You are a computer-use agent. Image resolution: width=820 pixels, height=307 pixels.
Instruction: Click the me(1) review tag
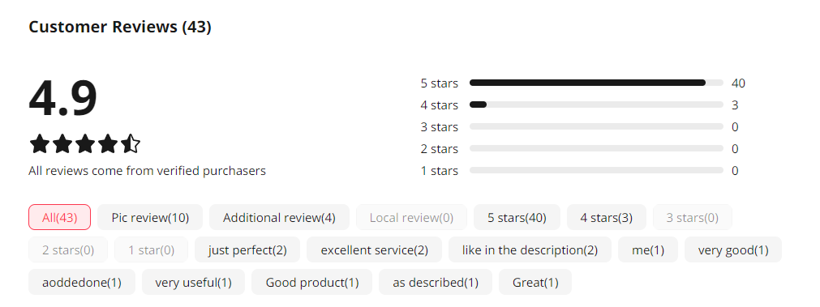tap(648, 249)
